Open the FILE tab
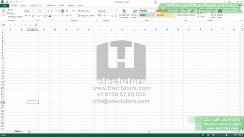244x137 pixels. (x=5, y=6)
